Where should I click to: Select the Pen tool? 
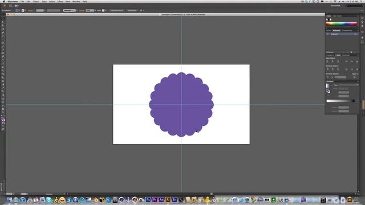3,32
